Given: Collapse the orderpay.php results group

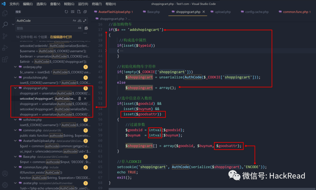Looking at the screenshot, I should click(x=15, y=67).
